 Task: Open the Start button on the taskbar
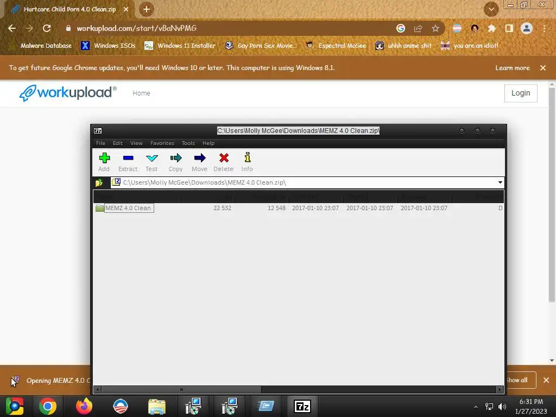15,406
